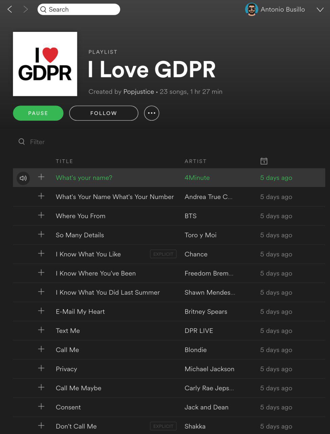Add I Know What You Did Last Summer
330x434 pixels.
coord(41,292)
